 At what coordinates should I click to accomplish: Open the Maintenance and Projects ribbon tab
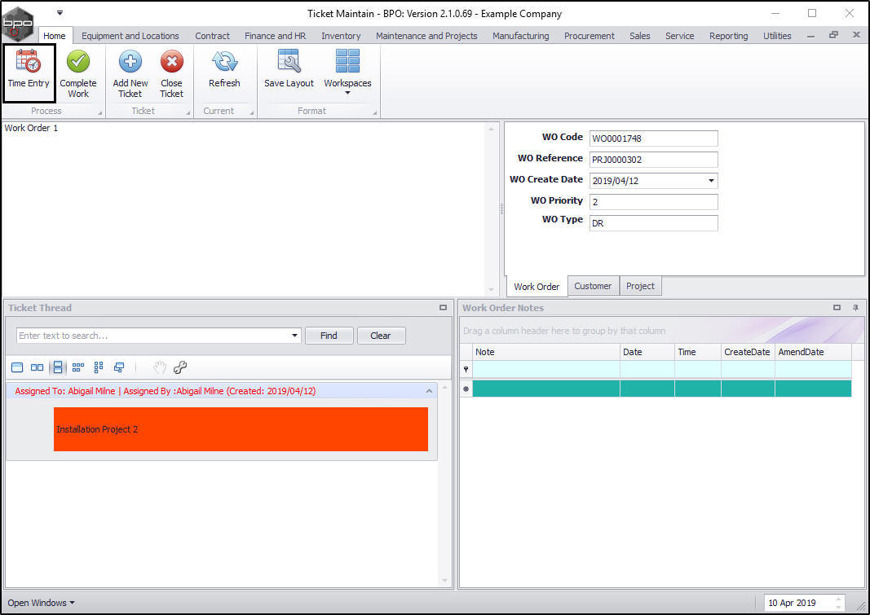coord(426,36)
